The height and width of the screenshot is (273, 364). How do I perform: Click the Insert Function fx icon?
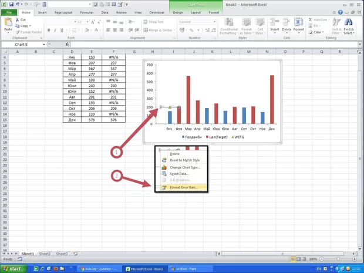point(67,45)
